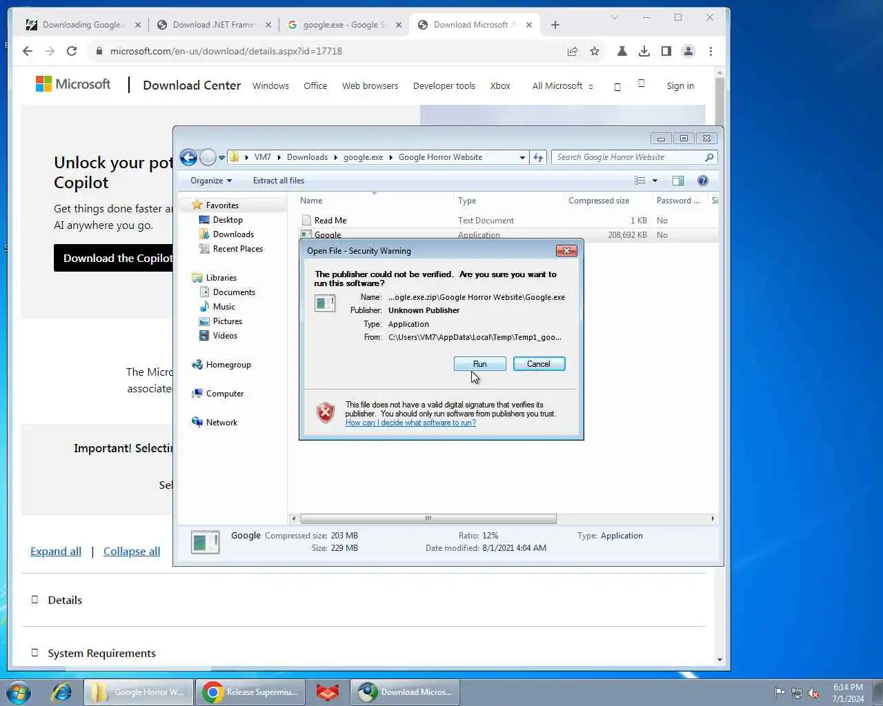This screenshot has height=706, width=883.
Task: Share this page icon in Chrome
Action: point(573,51)
